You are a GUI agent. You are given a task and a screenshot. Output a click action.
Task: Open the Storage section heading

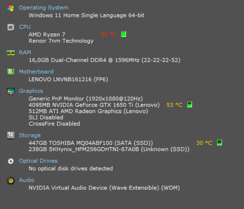tap(30, 135)
